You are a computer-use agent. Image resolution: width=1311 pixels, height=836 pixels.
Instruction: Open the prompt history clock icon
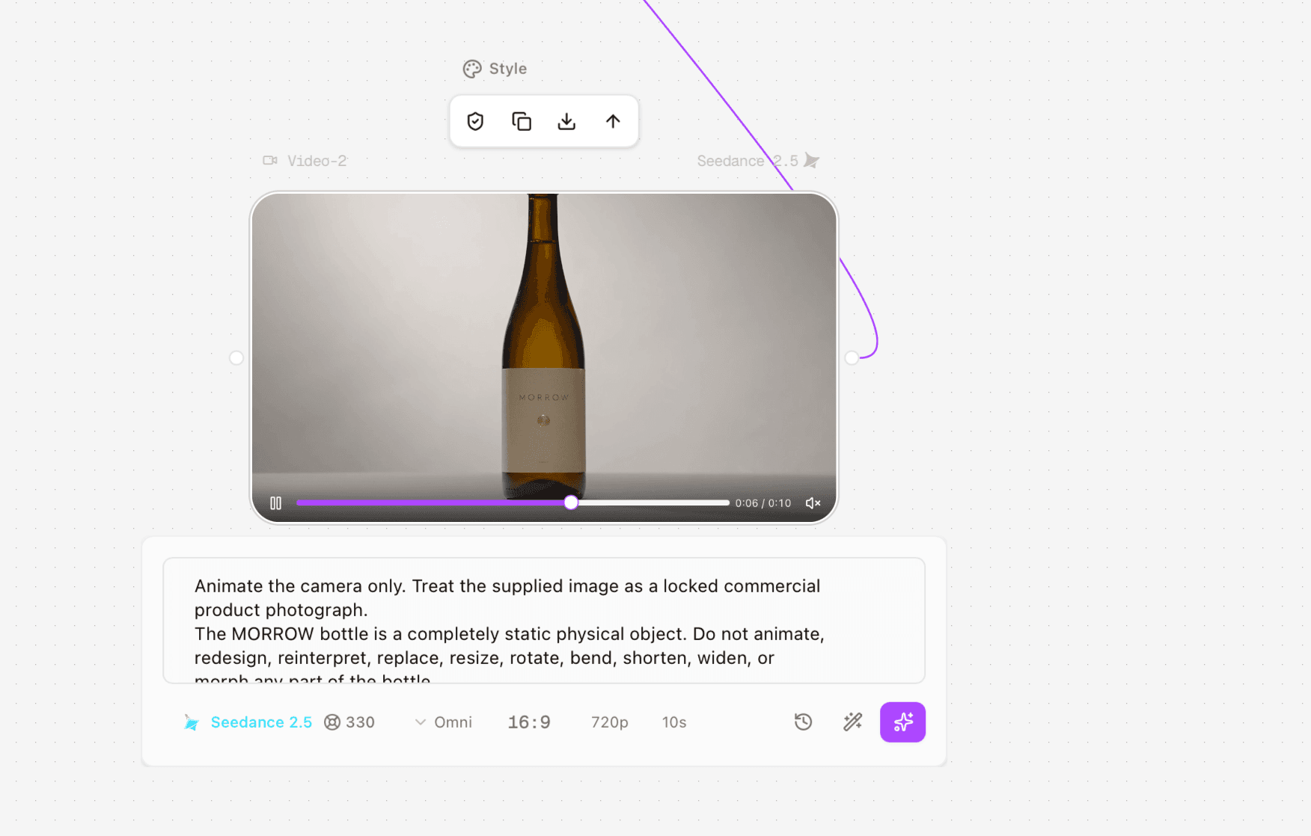click(x=803, y=722)
